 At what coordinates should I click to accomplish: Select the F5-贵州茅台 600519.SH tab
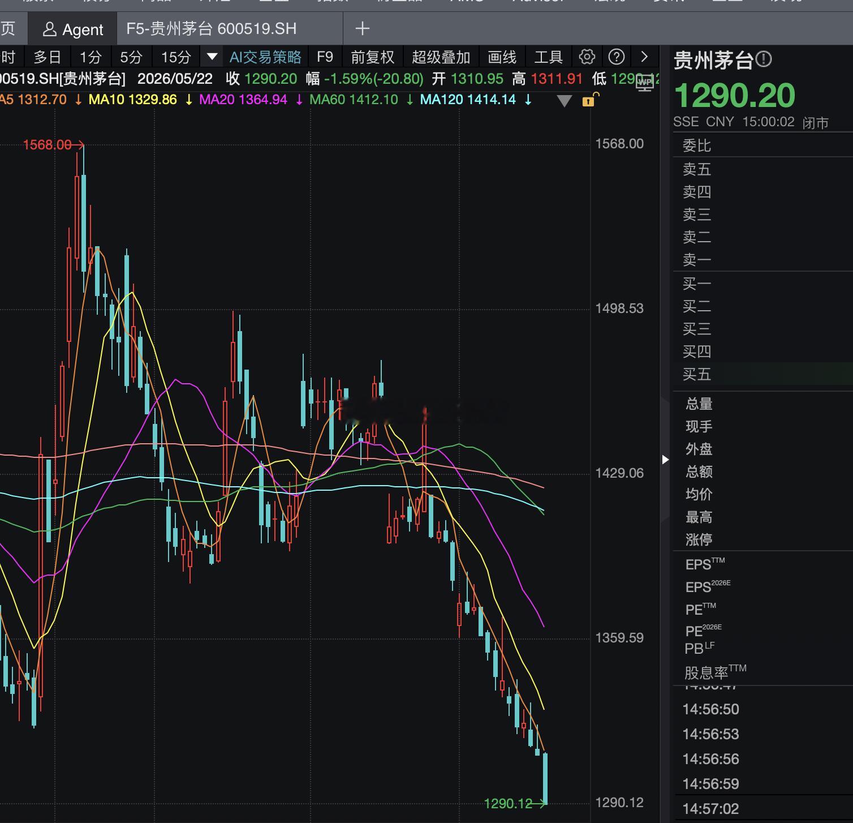coord(230,29)
